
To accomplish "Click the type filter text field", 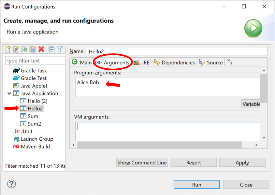I will (35, 61).
